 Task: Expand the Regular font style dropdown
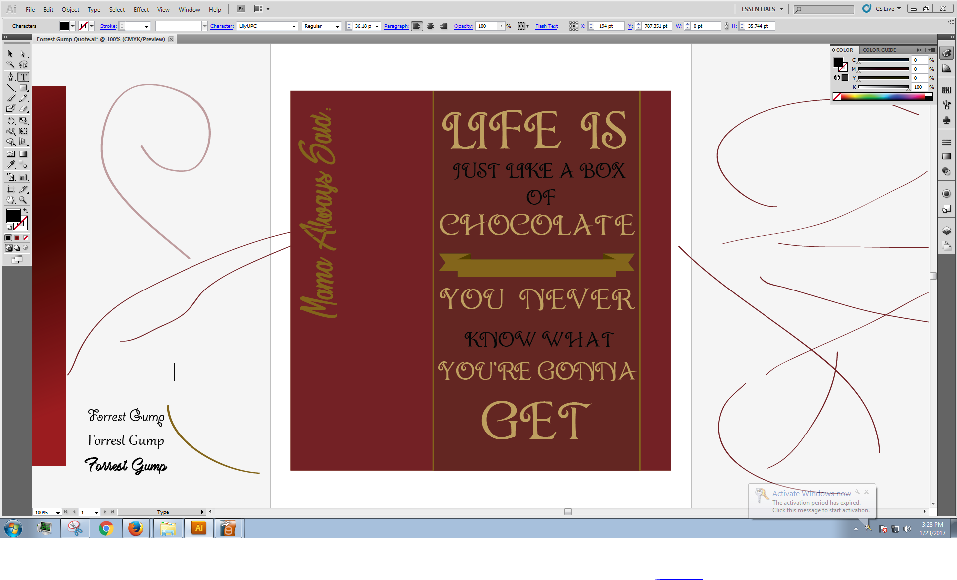click(337, 26)
